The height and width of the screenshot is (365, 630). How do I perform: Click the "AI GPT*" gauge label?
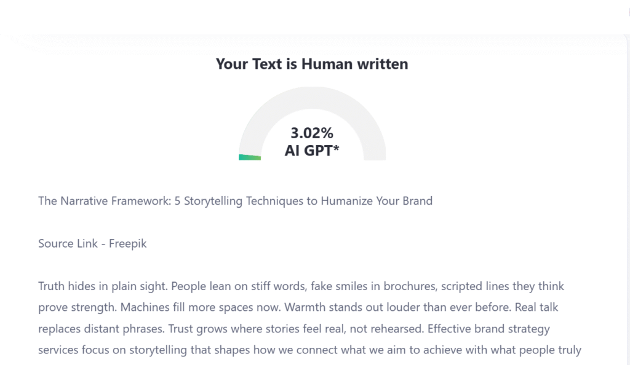point(312,150)
